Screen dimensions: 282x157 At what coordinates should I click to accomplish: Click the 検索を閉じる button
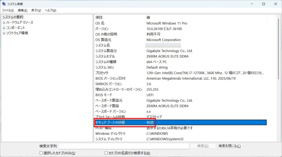pos(229,146)
